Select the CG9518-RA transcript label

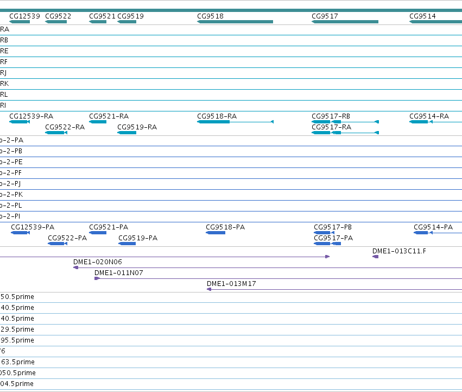[217, 116]
